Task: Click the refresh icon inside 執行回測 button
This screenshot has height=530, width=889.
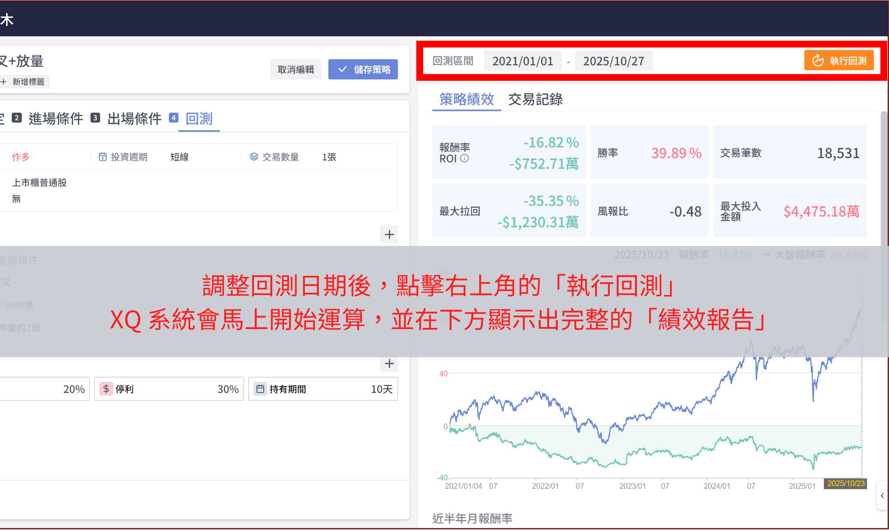Action: pyautogui.click(x=818, y=60)
